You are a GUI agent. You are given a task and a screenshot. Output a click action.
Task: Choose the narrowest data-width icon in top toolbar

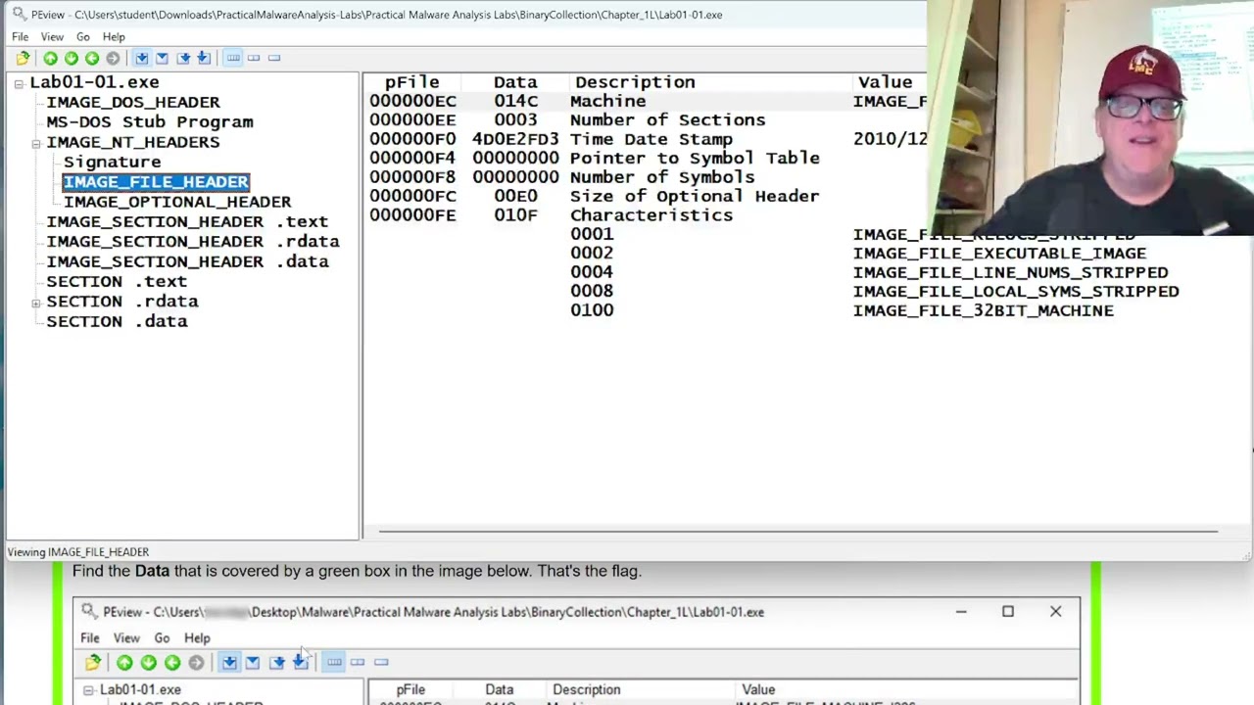(274, 58)
